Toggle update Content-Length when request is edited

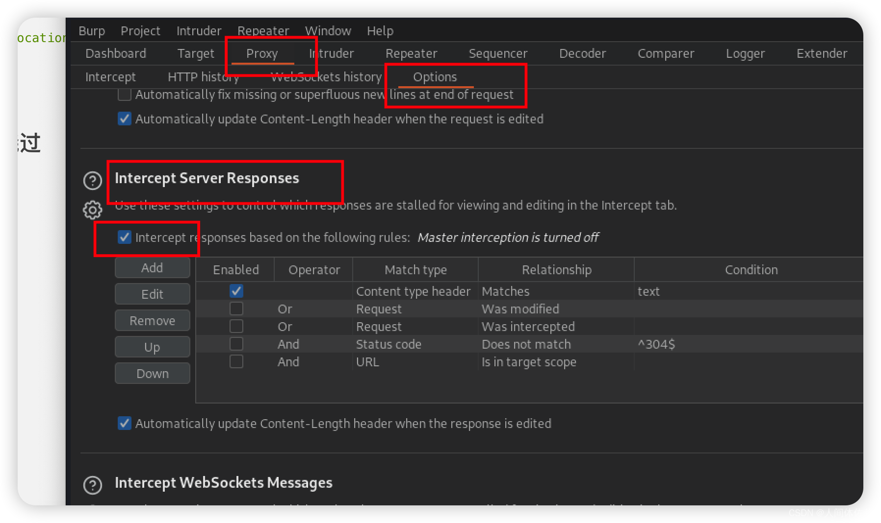pos(125,119)
